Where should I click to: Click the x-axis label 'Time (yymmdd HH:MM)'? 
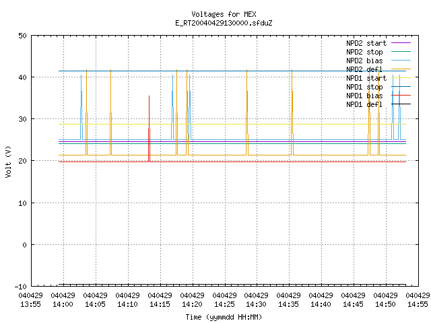coord(224,317)
